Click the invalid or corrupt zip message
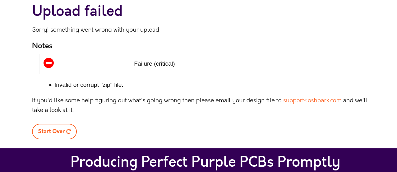397x172 pixels. pos(89,85)
